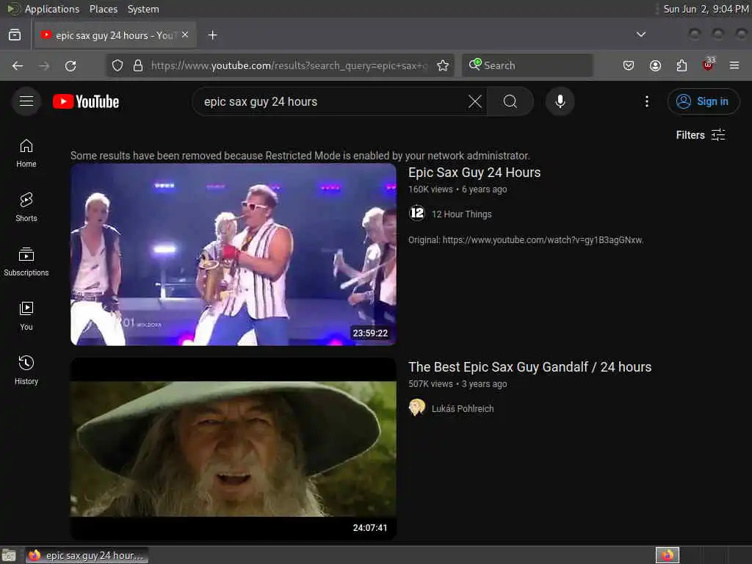Reload the page with the refresh button

pos(70,65)
